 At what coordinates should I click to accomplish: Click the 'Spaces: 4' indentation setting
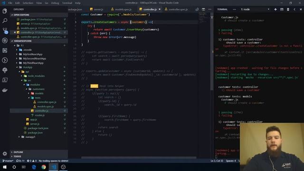point(231,161)
